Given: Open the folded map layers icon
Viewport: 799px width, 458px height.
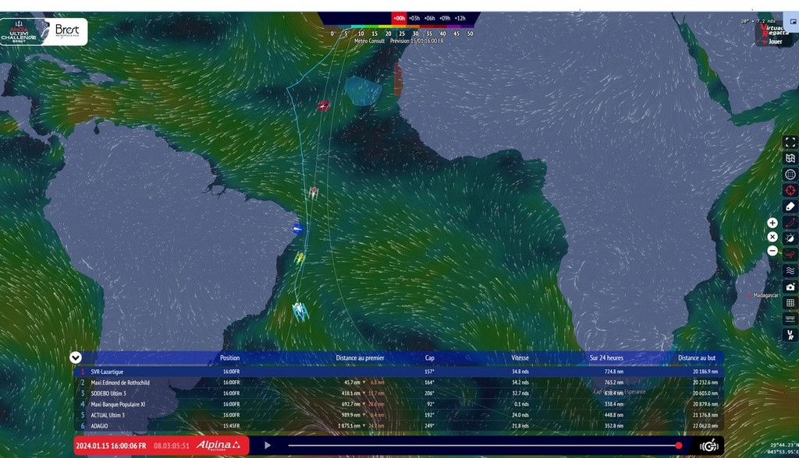Looking at the screenshot, I should [790, 158].
